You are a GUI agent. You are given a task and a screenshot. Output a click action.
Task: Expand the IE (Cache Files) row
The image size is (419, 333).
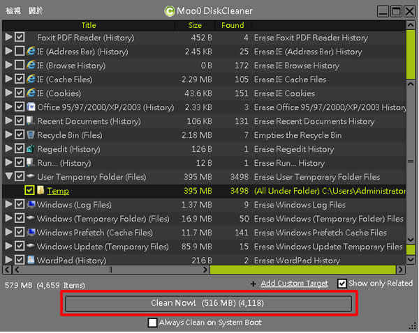pyautogui.click(x=8, y=79)
